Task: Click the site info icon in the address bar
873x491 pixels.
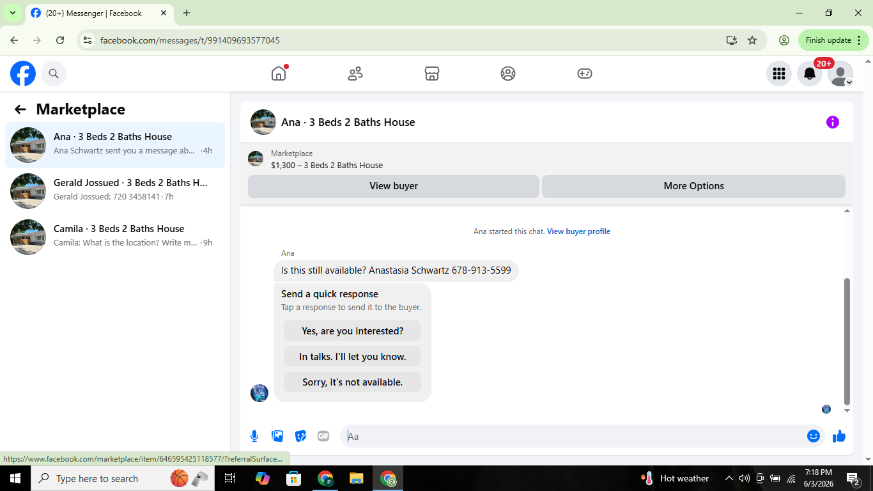Action: [88, 40]
